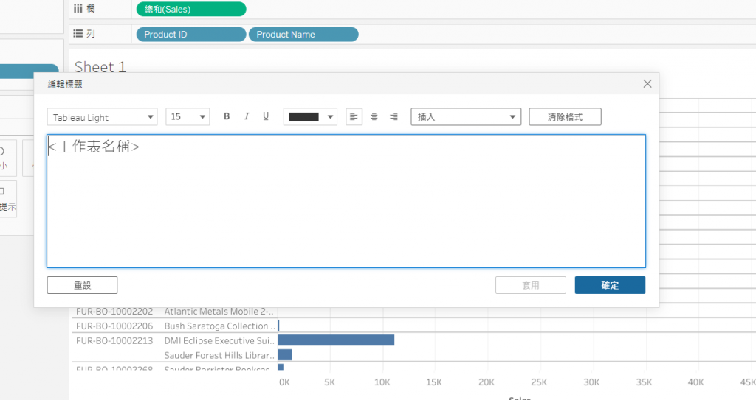Align title text right
756x400 pixels.
(394, 116)
